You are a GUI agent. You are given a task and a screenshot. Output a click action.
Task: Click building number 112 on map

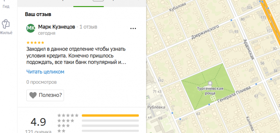click(x=161, y=81)
